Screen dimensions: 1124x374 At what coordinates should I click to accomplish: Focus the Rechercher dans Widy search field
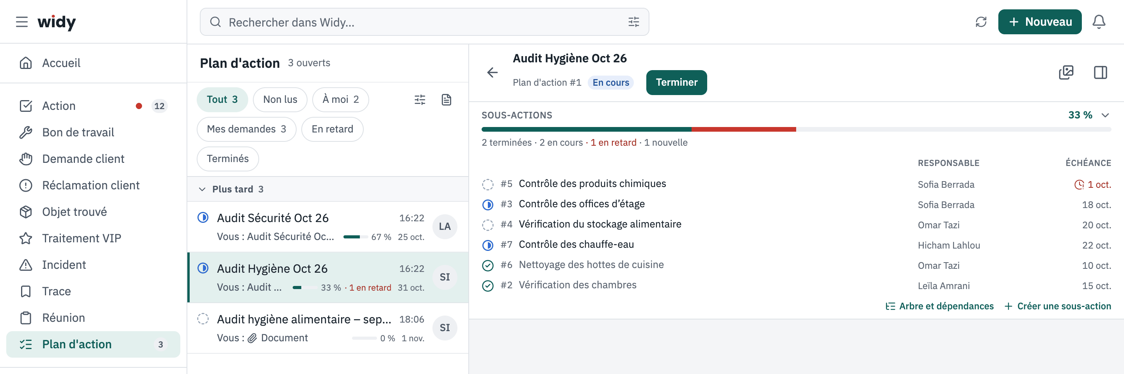424,22
